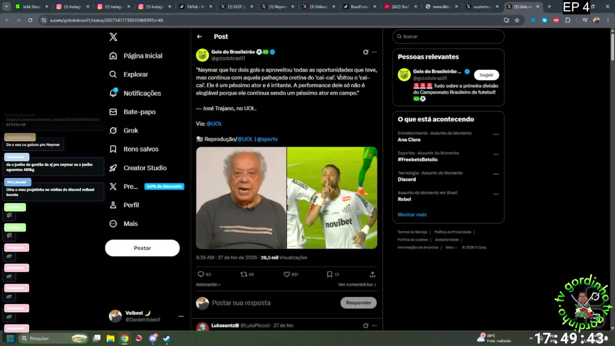
Task: Click the Buscar search box
Action: [x=448, y=37]
